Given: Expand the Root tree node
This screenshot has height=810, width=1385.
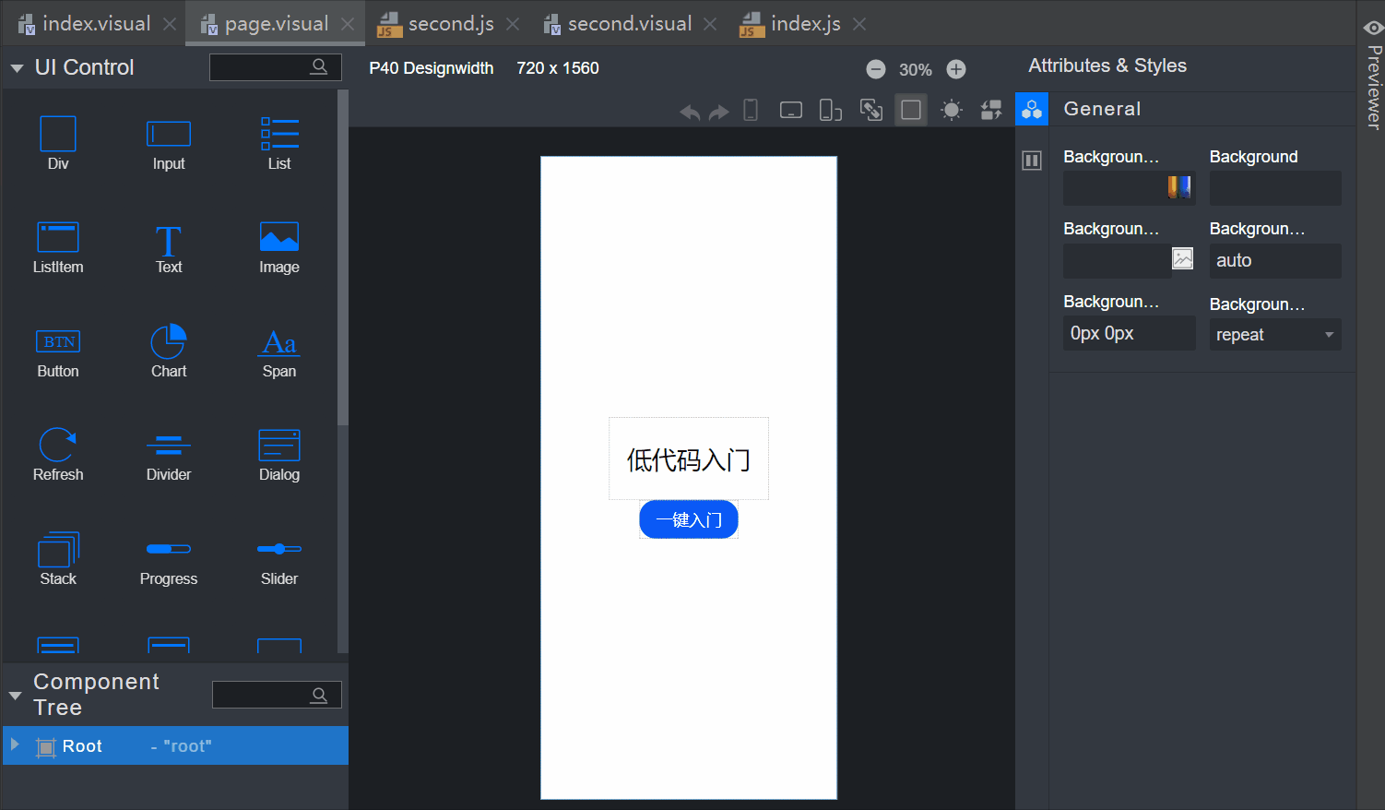Looking at the screenshot, I should click(x=15, y=744).
